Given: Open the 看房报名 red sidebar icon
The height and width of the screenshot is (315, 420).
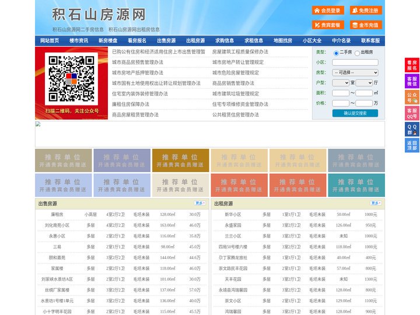Looking at the screenshot, I should (412, 65).
